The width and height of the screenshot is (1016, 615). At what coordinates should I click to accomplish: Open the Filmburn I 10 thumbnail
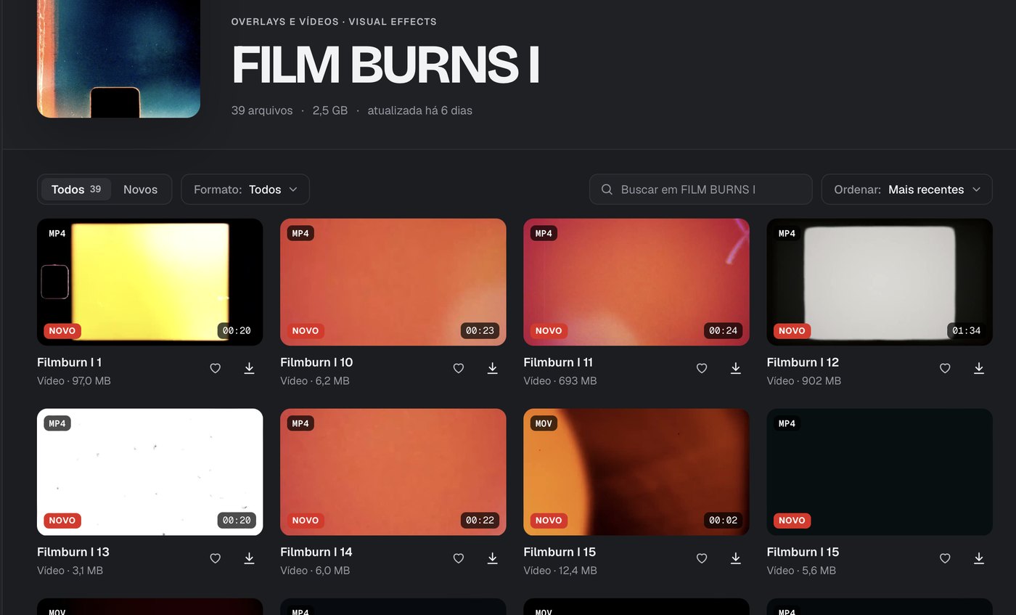393,282
